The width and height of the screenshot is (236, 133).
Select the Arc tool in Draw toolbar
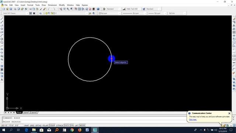2,36
